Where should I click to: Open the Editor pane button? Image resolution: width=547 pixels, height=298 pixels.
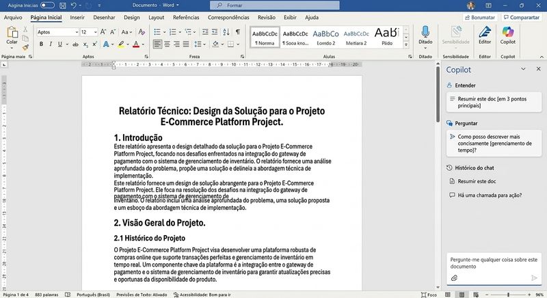coord(485,36)
